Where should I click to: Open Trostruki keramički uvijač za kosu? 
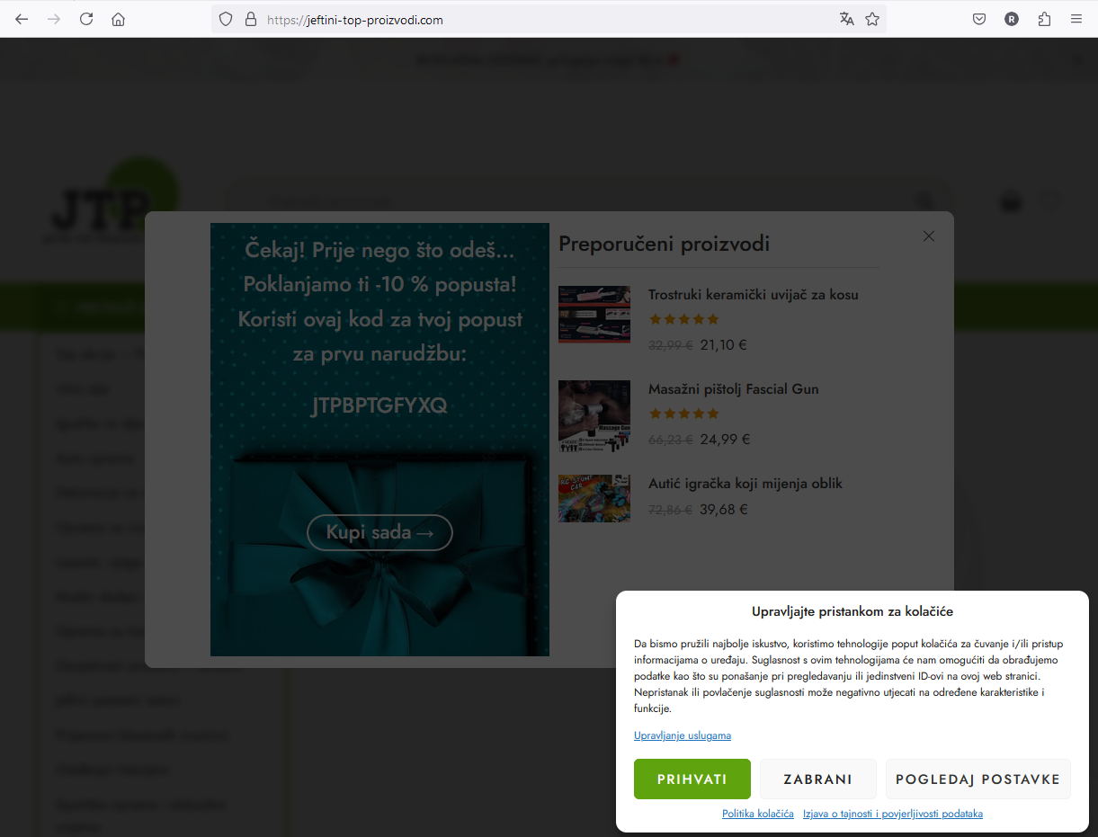pos(754,294)
